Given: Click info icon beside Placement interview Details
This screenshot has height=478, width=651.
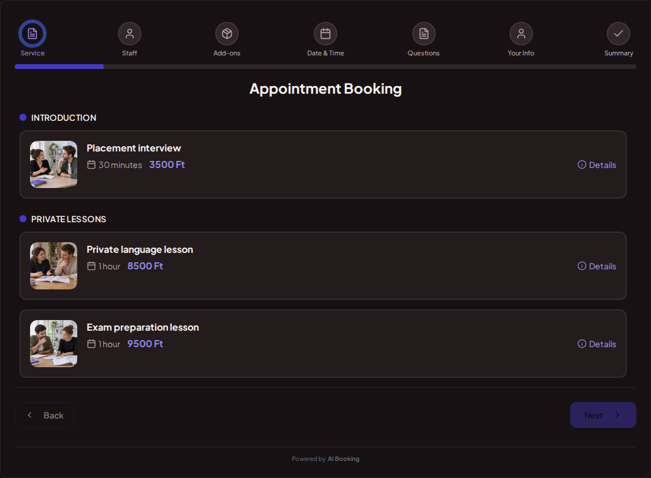Looking at the screenshot, I should pos(581,164).
